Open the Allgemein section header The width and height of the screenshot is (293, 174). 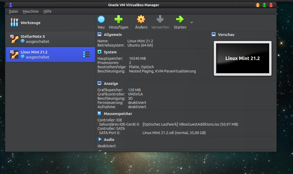[113, 35]
